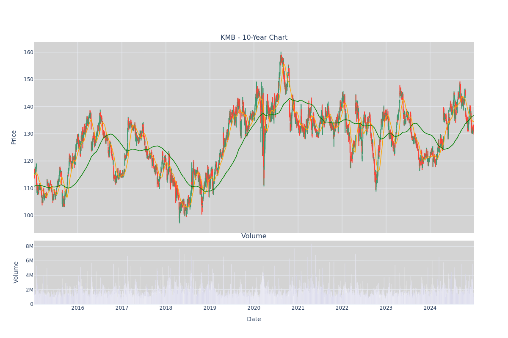Click the vertical Volume axis label

[16, 272]
